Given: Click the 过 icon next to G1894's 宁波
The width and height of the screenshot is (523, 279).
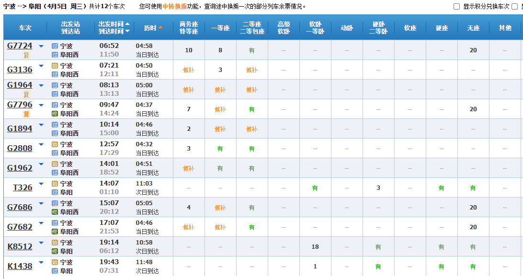Looking at the screenshot, I should click(55, 125).
